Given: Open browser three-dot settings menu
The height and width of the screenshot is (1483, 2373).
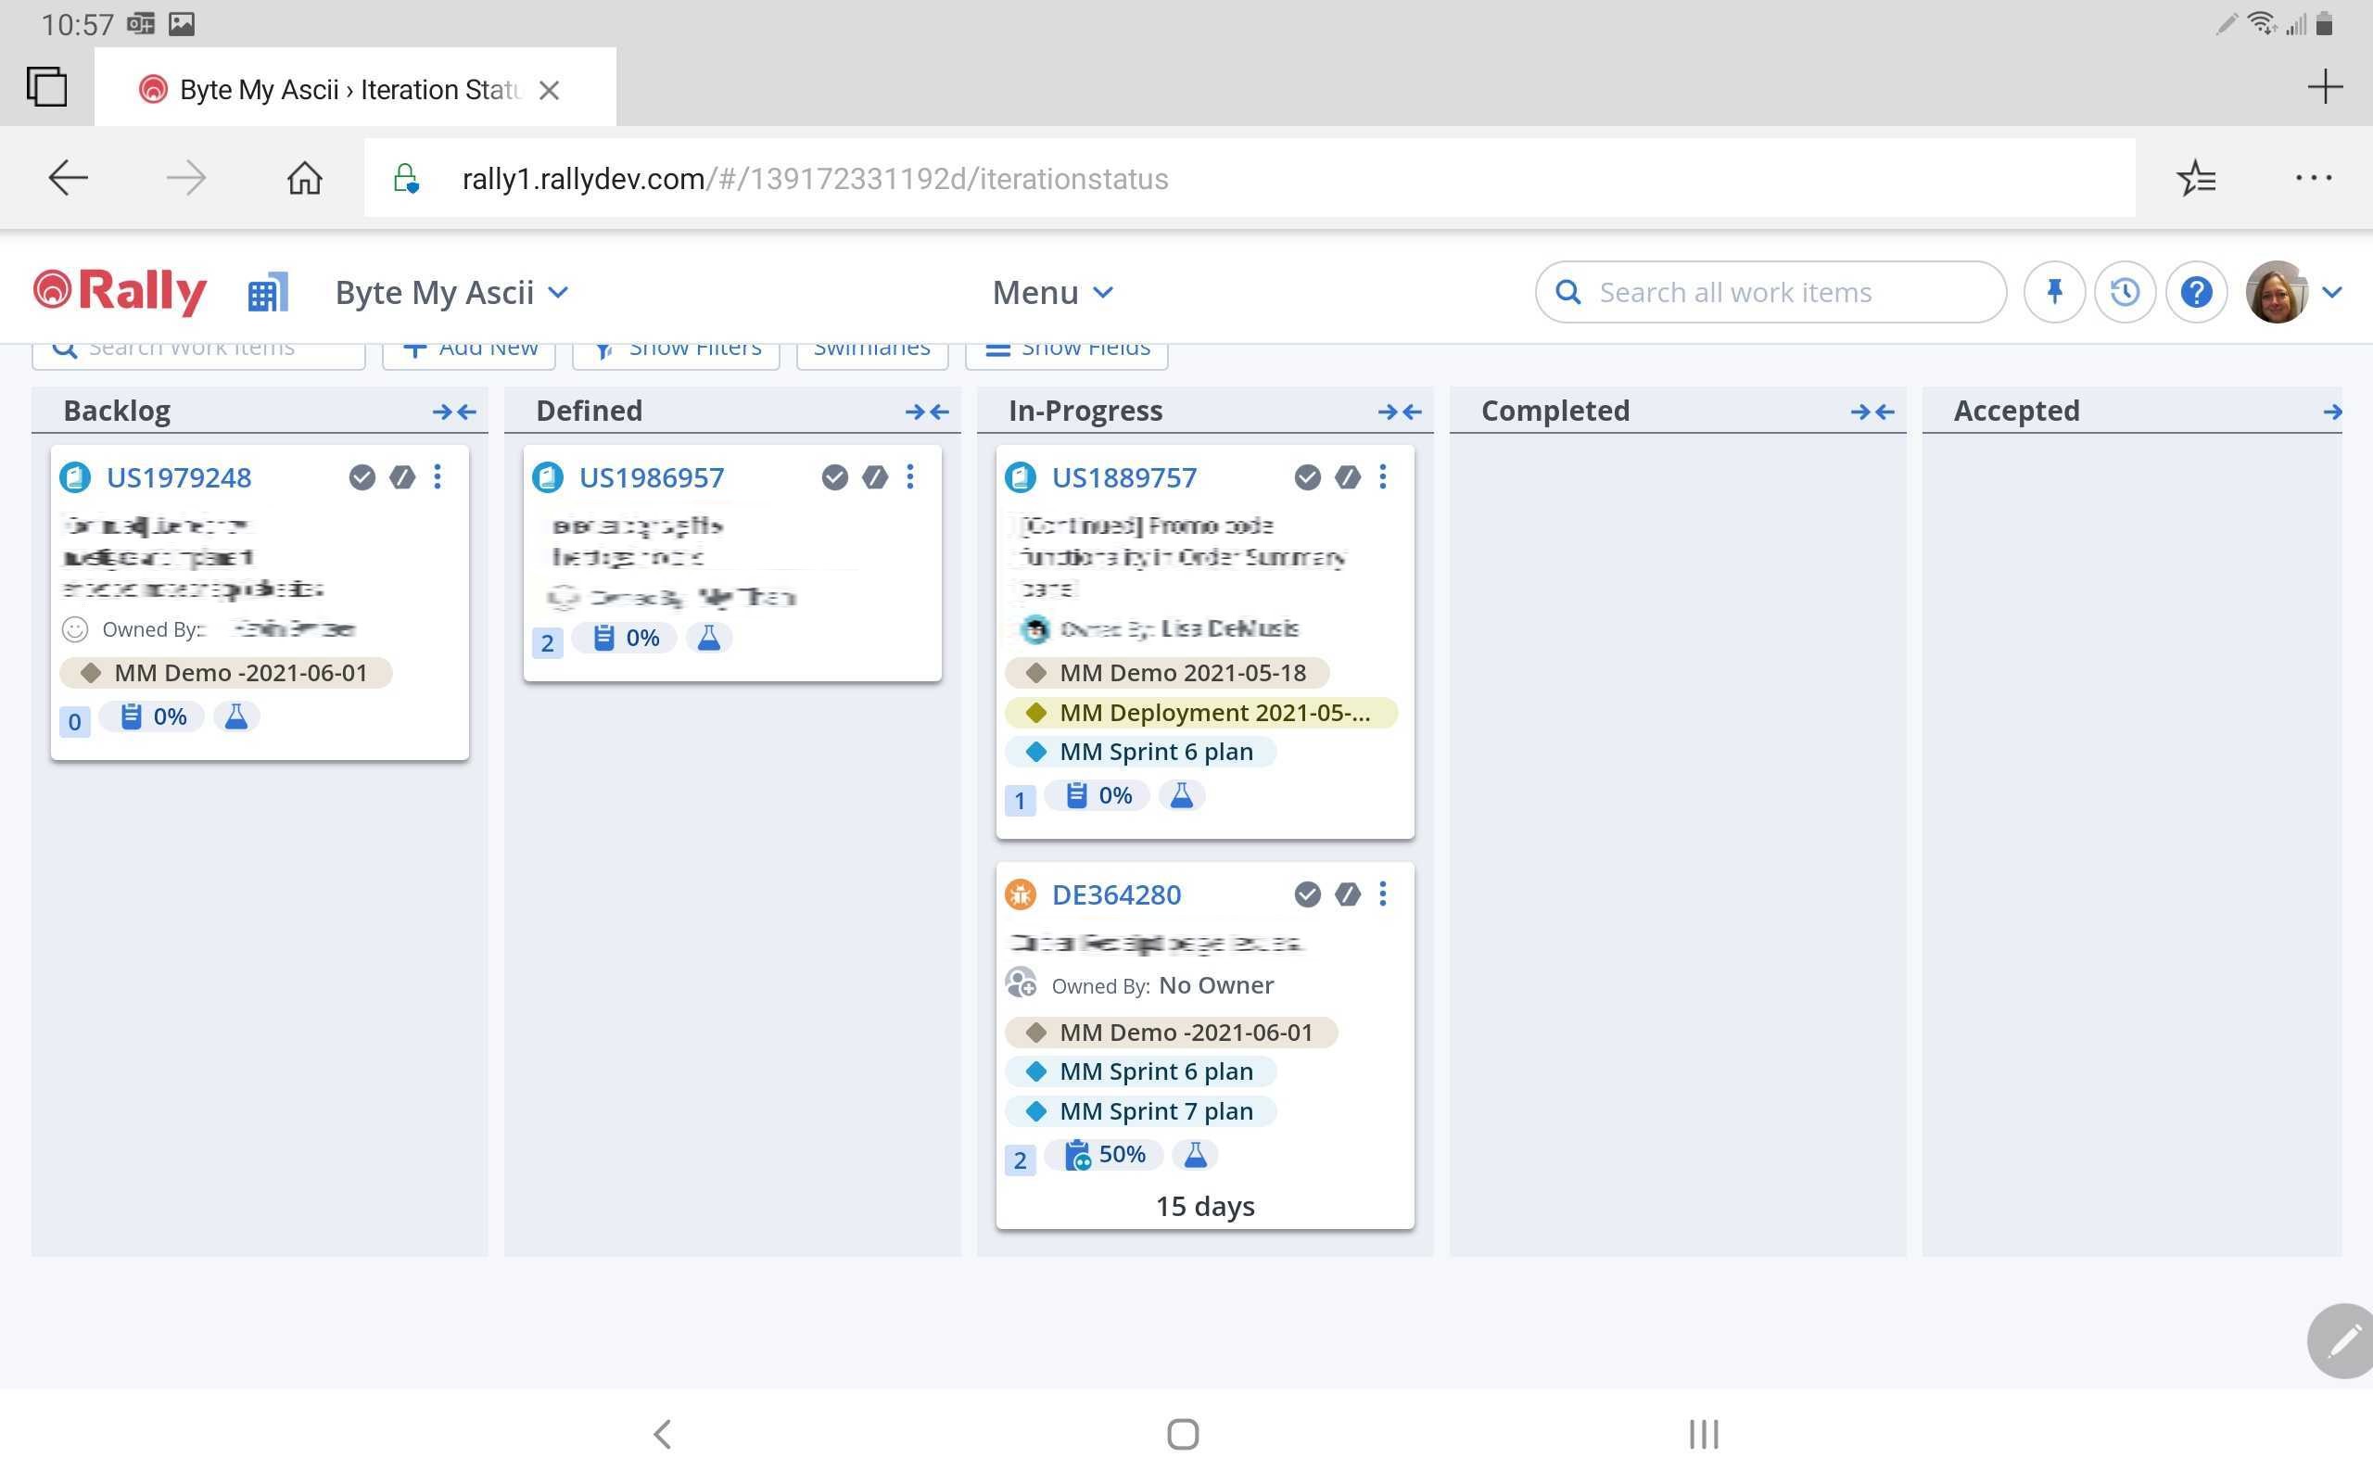Looking at the screenshot, I should pos(2313,178).
